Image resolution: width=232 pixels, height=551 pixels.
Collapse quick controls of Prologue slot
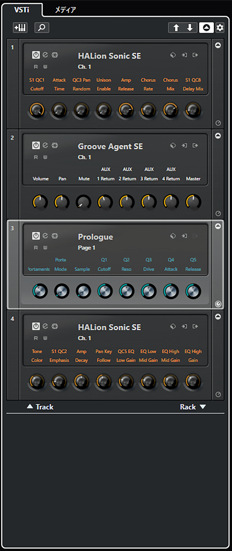218,226
